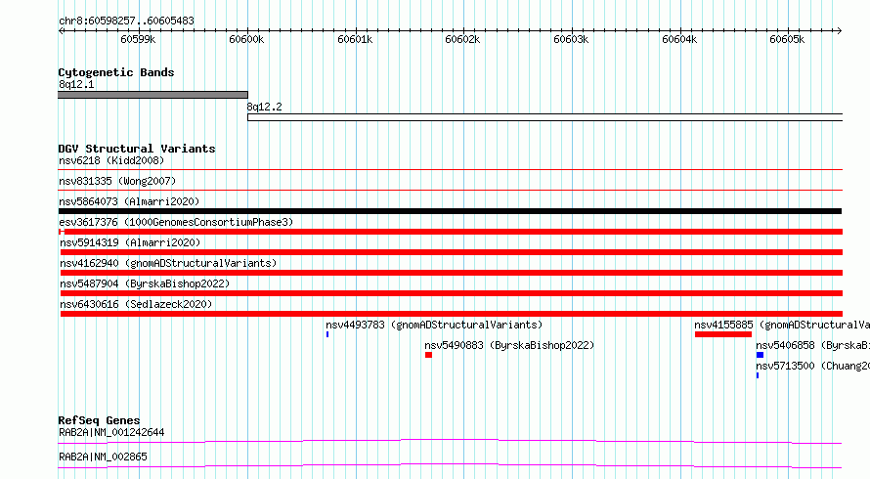Open variant nsv5490883 (ByrskaBishop2022) label

[x=509, y=346]
